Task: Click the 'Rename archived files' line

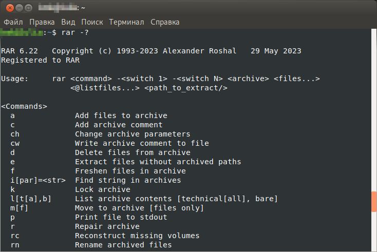Action: [123, 245]
